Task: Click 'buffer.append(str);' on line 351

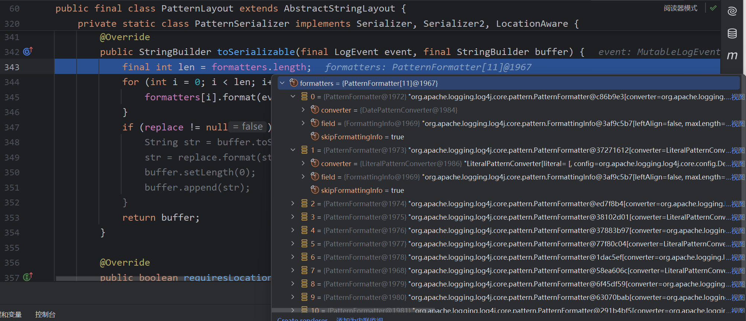Action: [197, 187]
